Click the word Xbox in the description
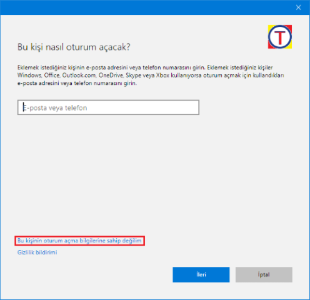 pos(162,75)
